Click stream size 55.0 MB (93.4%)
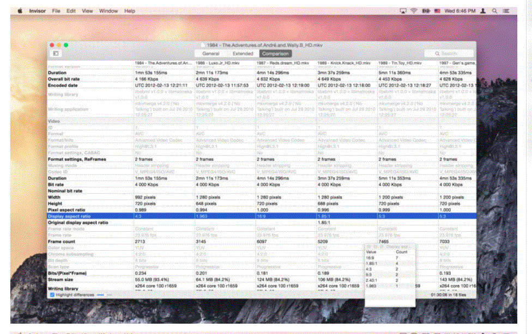Image resolution: width=532 pixels, height=334 pixels. pos(152,280)
